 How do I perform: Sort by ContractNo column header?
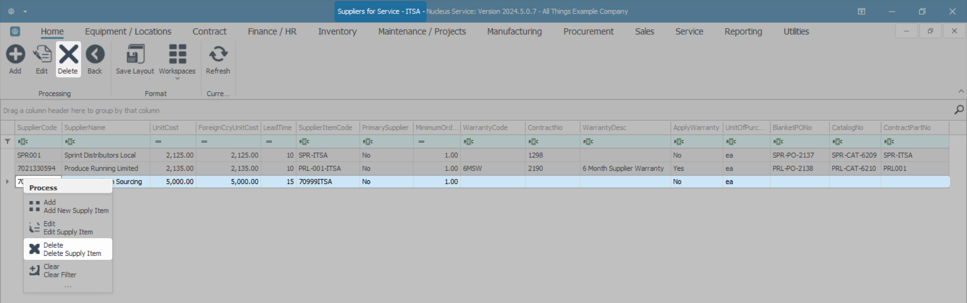coord(552,128)
